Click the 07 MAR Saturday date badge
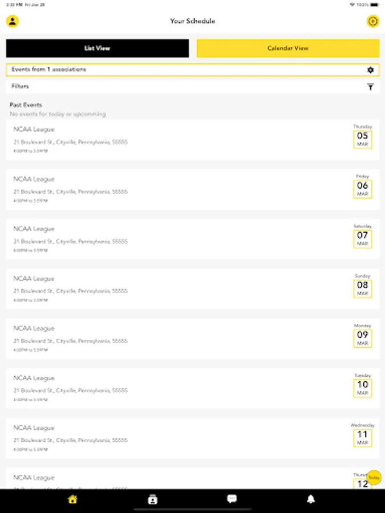The image size is (385, 513). [x=363, y=238]
